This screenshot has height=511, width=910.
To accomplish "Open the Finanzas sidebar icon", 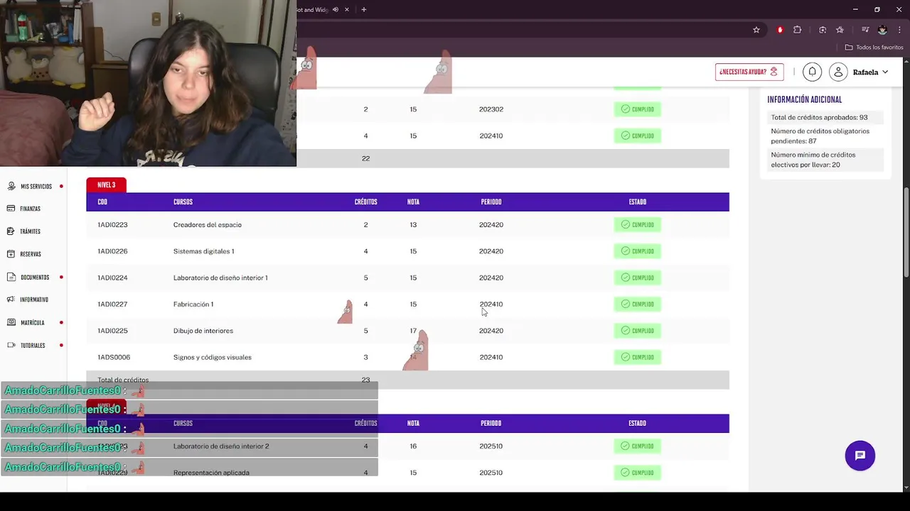I will click(x=11, y=209).
